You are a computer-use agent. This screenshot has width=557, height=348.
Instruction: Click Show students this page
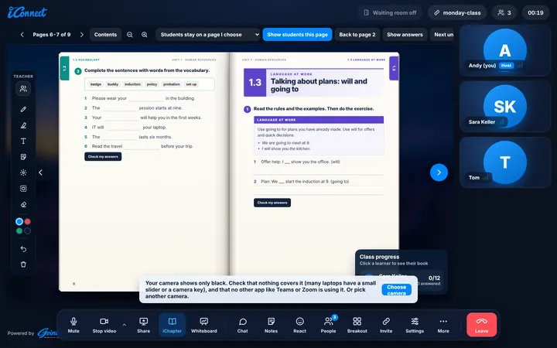click(297, 35)
